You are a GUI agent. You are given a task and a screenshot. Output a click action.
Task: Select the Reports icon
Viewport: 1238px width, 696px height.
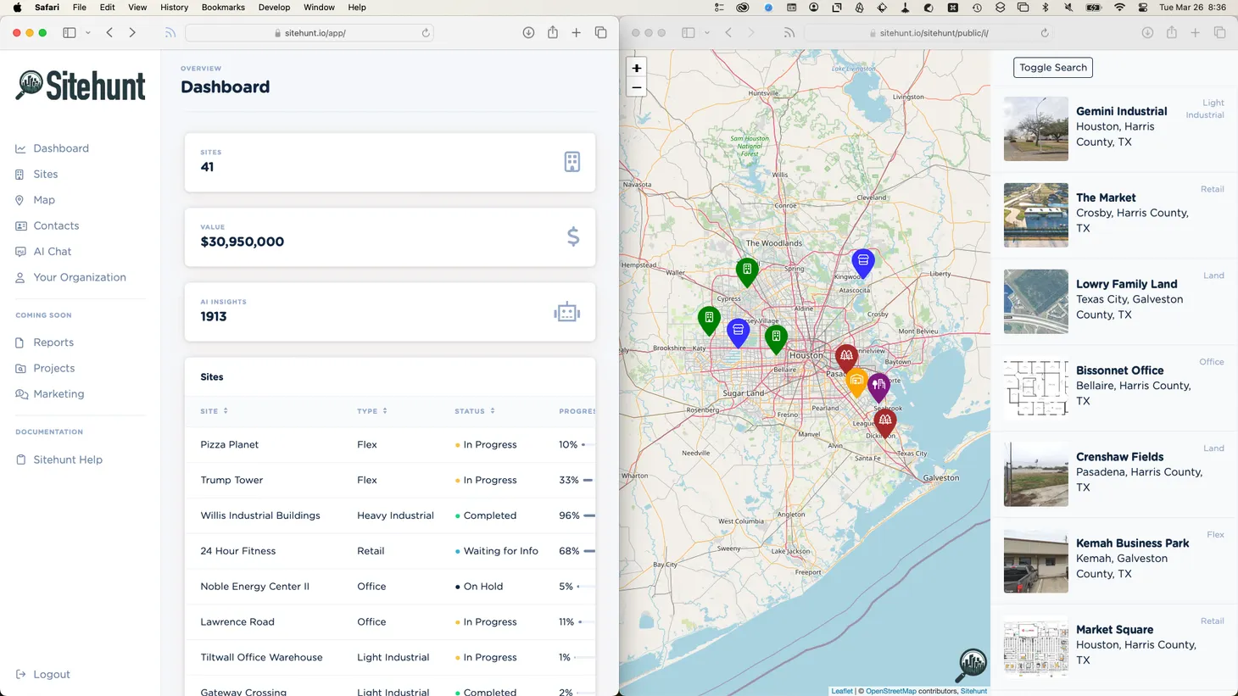pos(20,342)
